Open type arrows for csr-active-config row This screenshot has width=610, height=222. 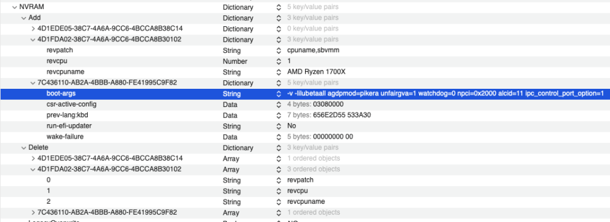[279, 105]
